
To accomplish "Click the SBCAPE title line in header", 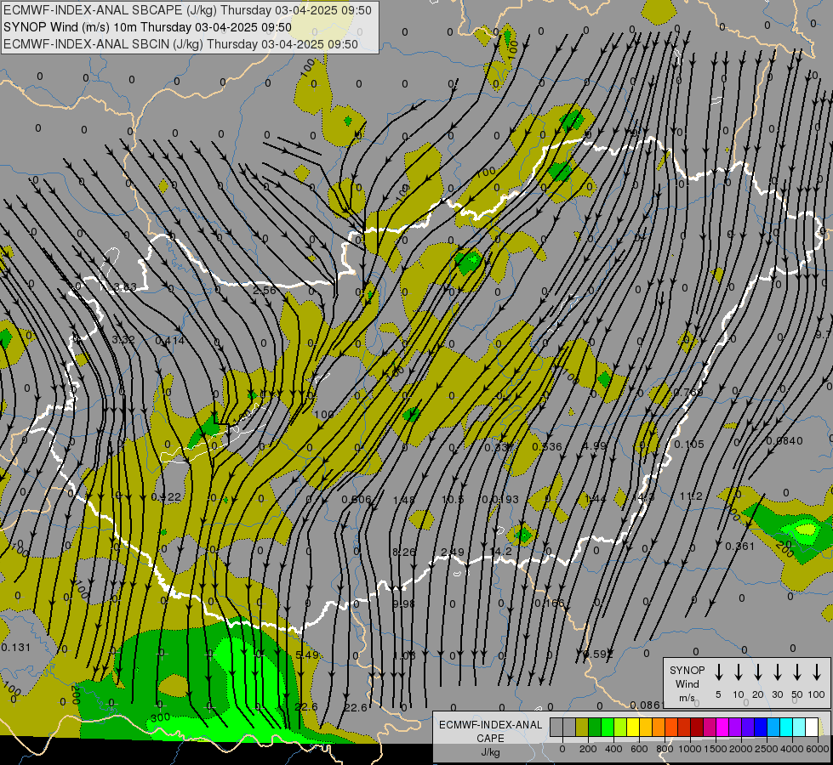I will pos(187,10).
